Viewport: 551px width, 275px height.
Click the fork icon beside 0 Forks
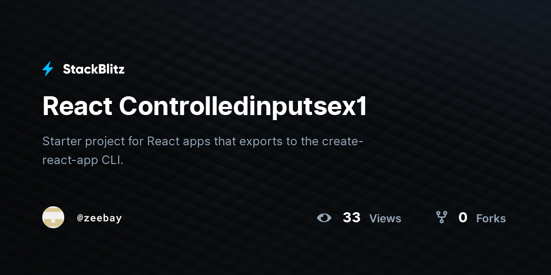[441, 217]
